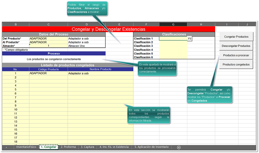Image resolution: width=259 pixels, height=153 pixels.
Task: Switch to InventarioFisico sheet tab
Action: coord(26,147)
